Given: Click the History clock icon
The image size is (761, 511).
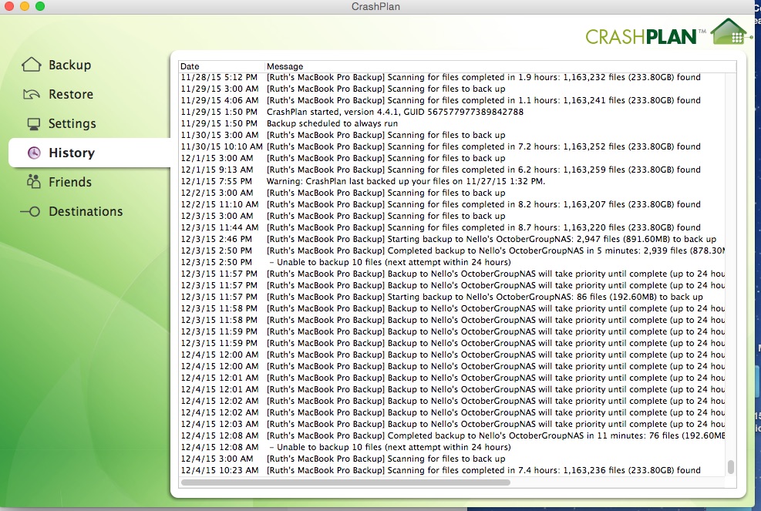Looking at the screenshot, I should tap(34, 153).
